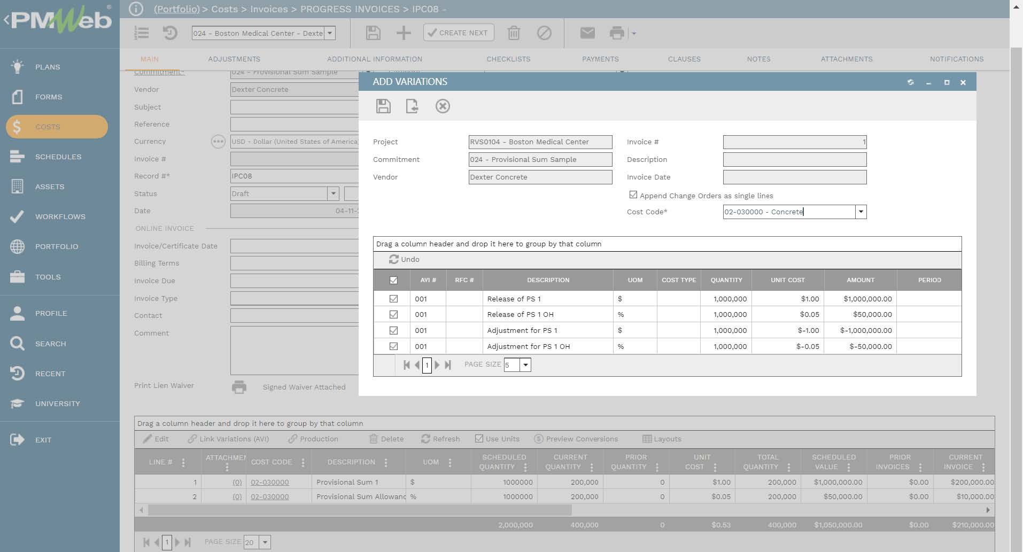The height and width of the screenshot is (552, 1023).
Task: Click the info icon before Portfolio breadcrumb
Action: pyautogui.click(x=136, y=9)
